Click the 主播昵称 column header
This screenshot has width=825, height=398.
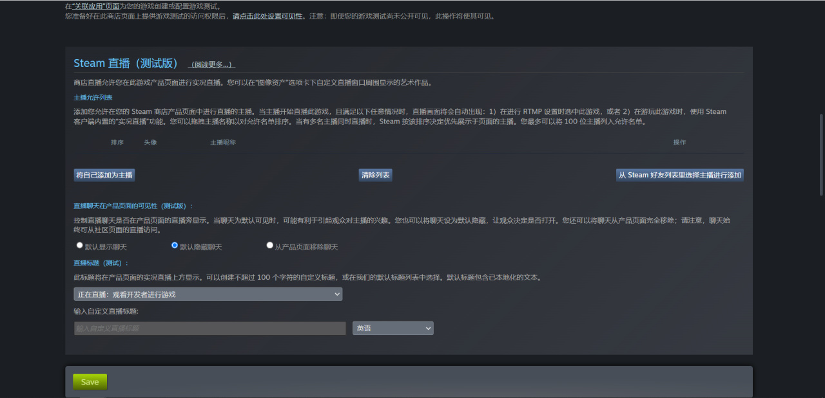click(223, 142)
